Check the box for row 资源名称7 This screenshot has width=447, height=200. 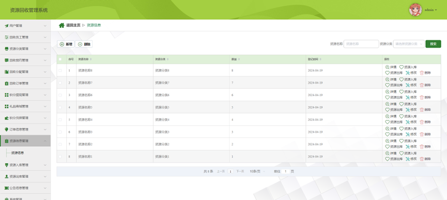click(x=60, y=83)
